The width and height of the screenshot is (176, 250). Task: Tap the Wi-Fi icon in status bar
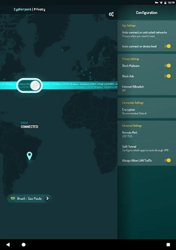[161, 2]
